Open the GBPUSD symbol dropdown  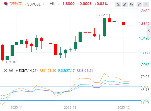tap(35, 4)
